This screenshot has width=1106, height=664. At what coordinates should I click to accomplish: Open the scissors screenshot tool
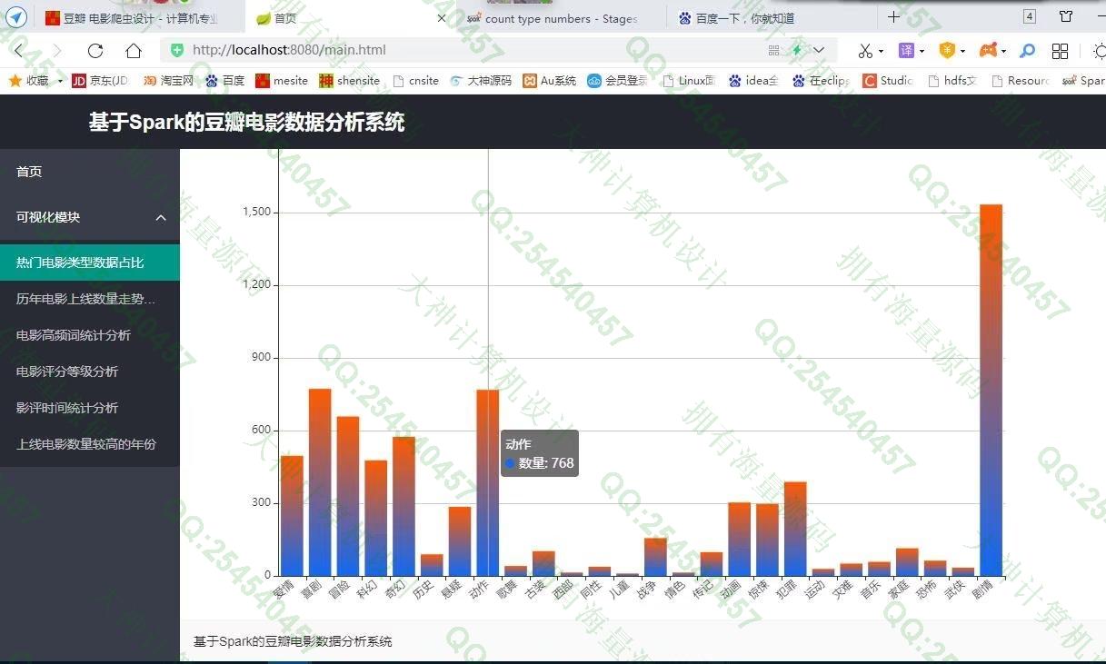pos(865,51)
